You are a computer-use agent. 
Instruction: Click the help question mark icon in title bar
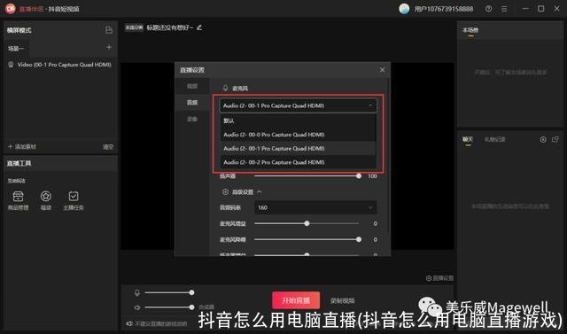coord(488,9)
